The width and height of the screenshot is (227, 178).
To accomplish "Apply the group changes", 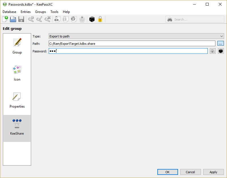I will pyautogui.click(x=213, y=172).
